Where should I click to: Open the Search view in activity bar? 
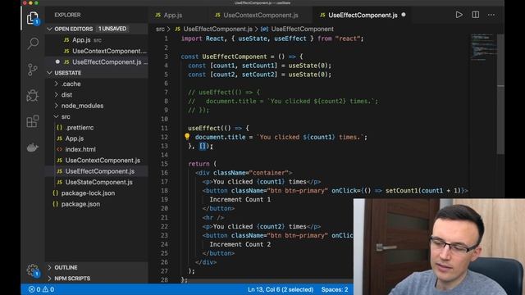(x=33, y=43)
